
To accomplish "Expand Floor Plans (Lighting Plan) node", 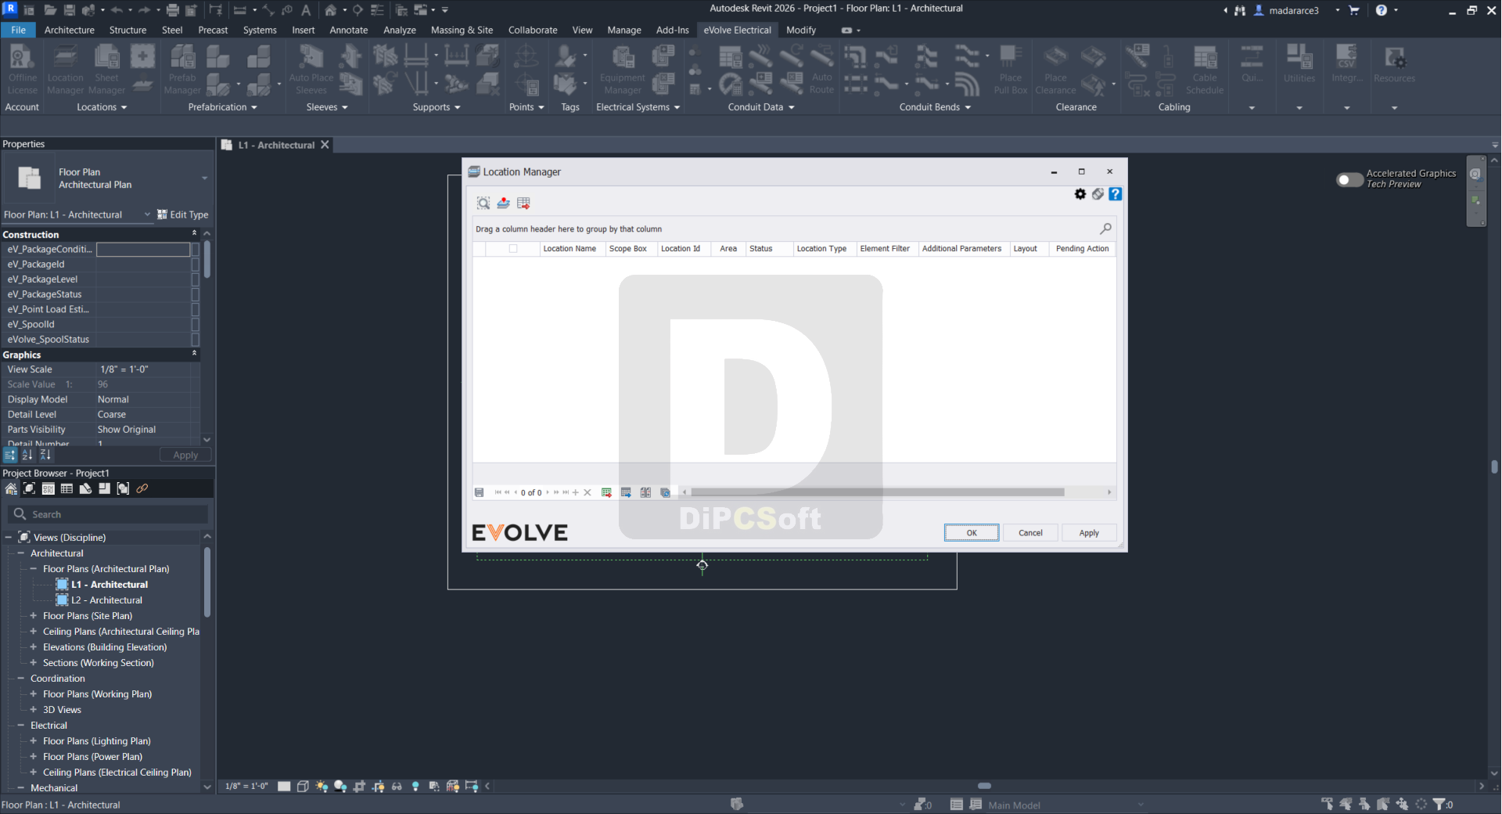I will pos(33,741).
